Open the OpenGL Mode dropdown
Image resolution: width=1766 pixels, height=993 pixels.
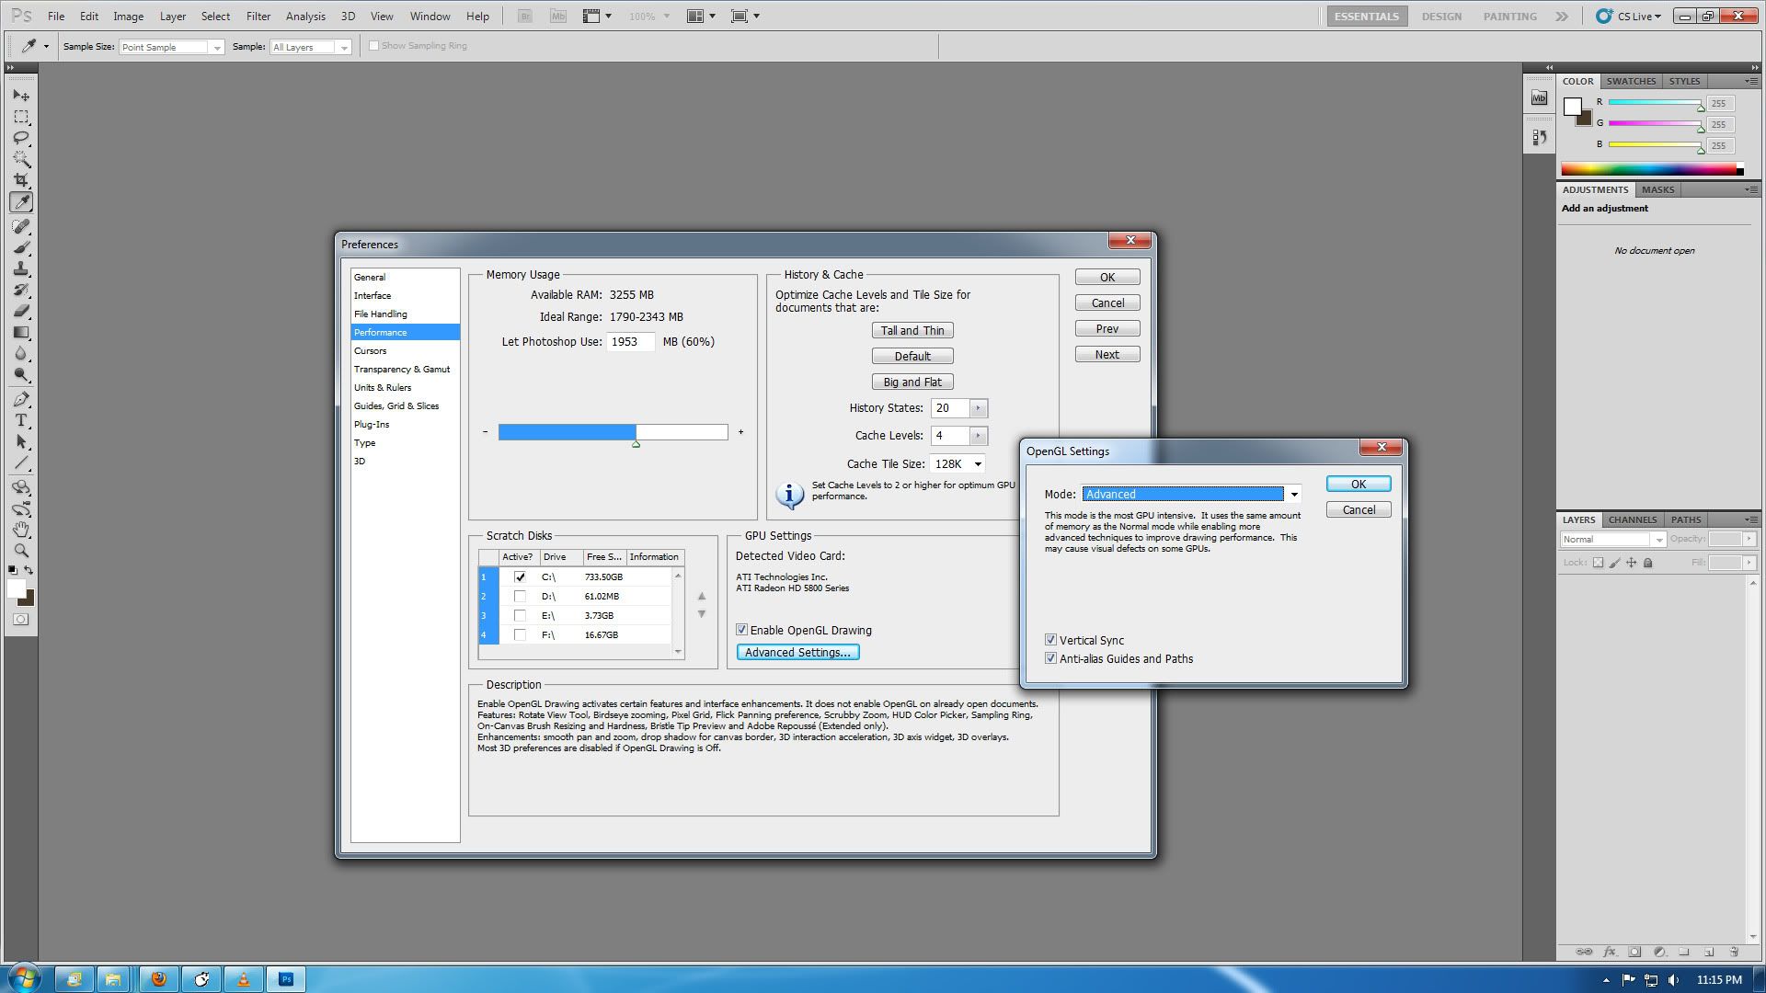click(x=1293, y=495)
